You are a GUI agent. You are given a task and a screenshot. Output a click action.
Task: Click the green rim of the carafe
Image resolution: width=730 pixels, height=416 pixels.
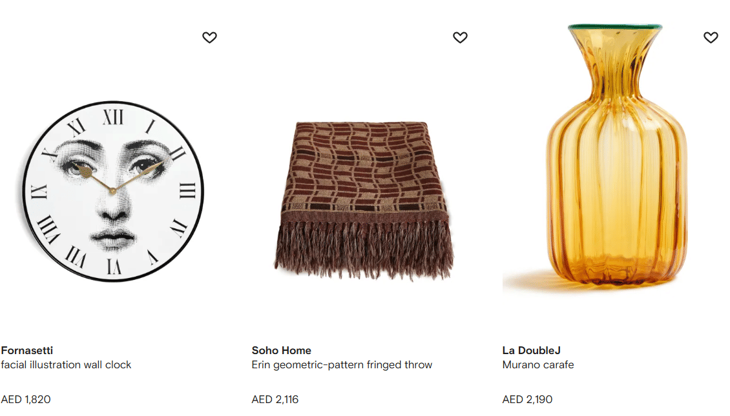click(x=615, y=27)
